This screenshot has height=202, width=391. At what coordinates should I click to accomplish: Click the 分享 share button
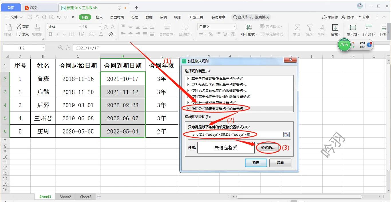point(363,17)
